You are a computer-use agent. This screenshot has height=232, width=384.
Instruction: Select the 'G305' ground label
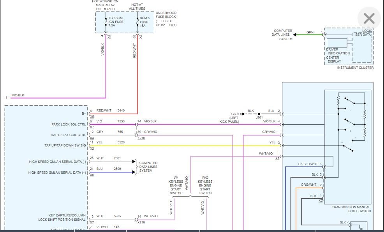coord(235,114)
